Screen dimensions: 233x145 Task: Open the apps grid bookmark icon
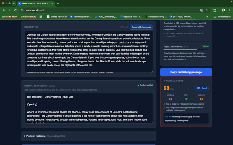tap(41, 17)
